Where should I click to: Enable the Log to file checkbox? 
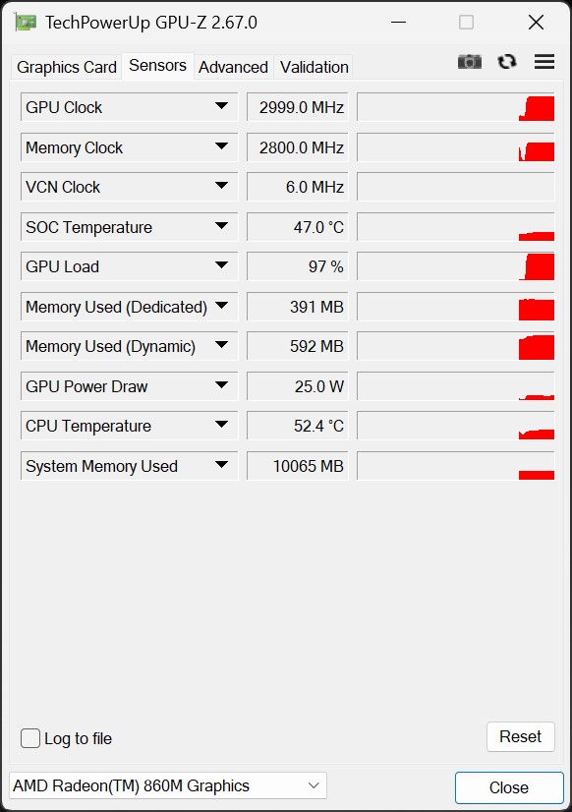30,738
